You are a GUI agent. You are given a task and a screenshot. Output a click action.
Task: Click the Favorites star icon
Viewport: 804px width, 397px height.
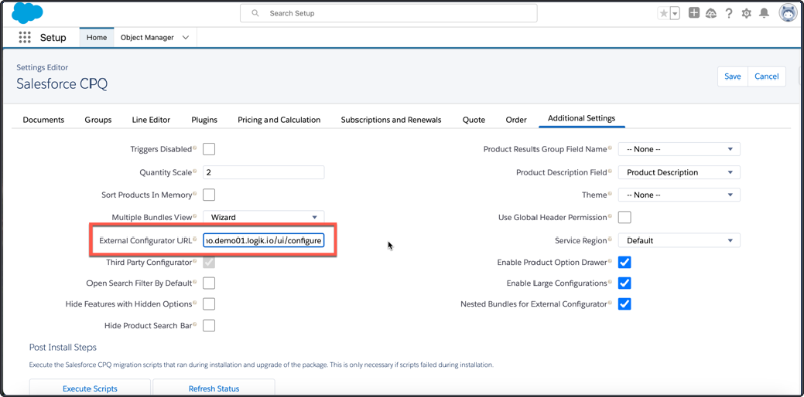663,14
